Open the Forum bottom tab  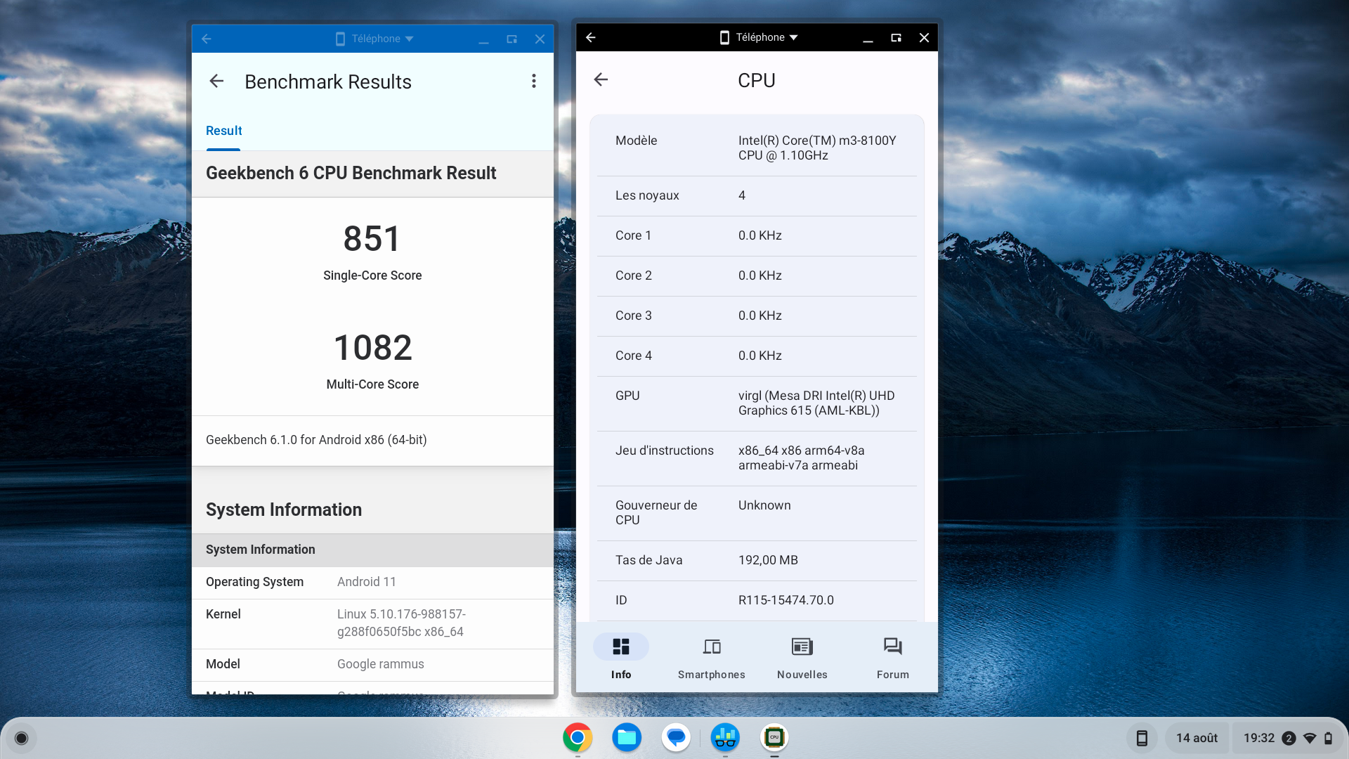tap(893, 657)
